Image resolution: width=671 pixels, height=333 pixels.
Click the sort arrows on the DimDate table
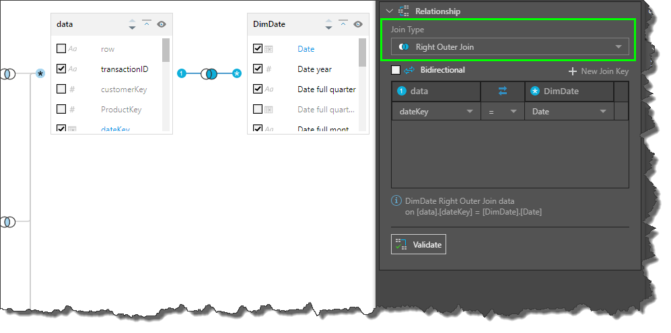[x=328, y=24]
